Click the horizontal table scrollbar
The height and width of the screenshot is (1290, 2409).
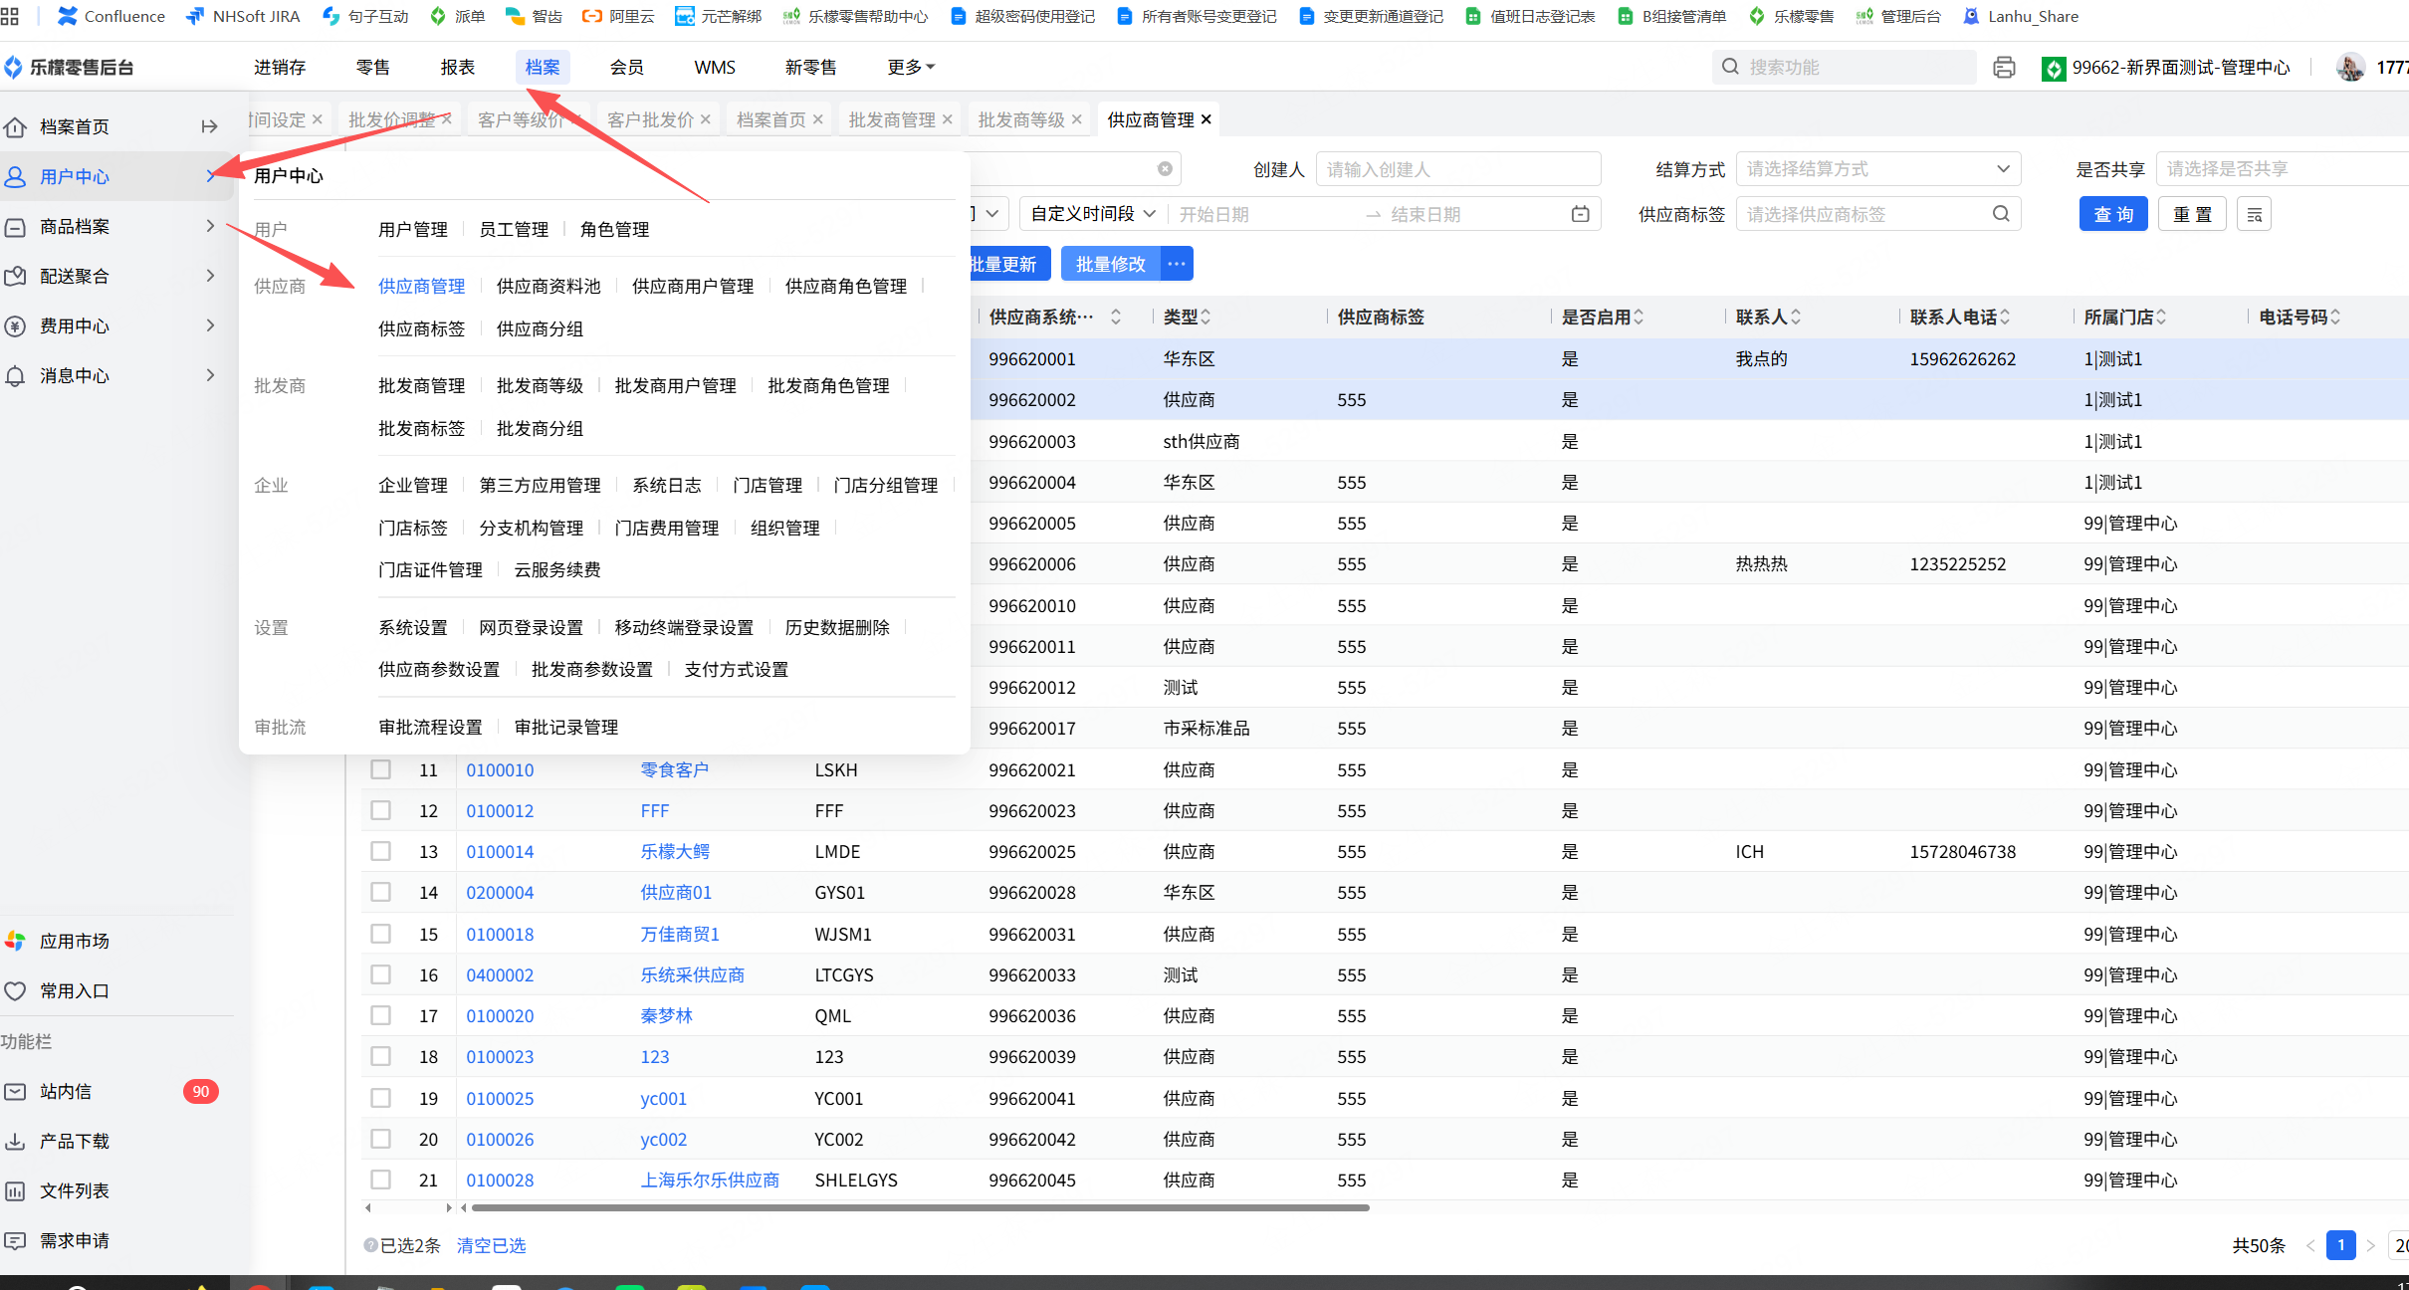click(920, 1207)
